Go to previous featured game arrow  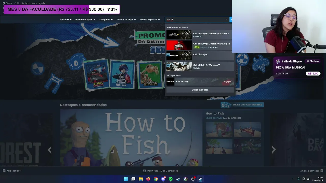tap(50, 150)
